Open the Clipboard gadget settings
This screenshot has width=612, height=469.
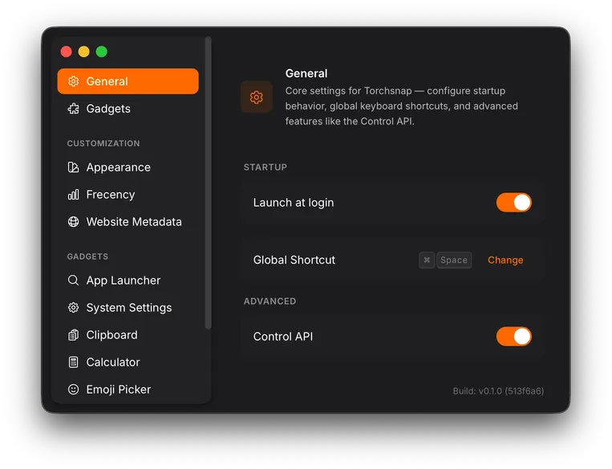click(x=128, y=335)
